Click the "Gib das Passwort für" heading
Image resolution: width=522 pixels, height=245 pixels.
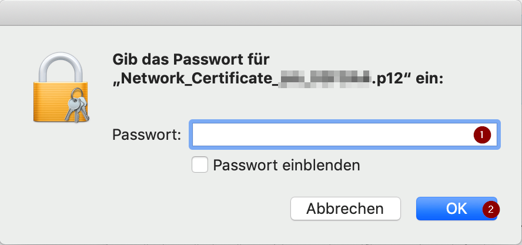tap(190, 59)
